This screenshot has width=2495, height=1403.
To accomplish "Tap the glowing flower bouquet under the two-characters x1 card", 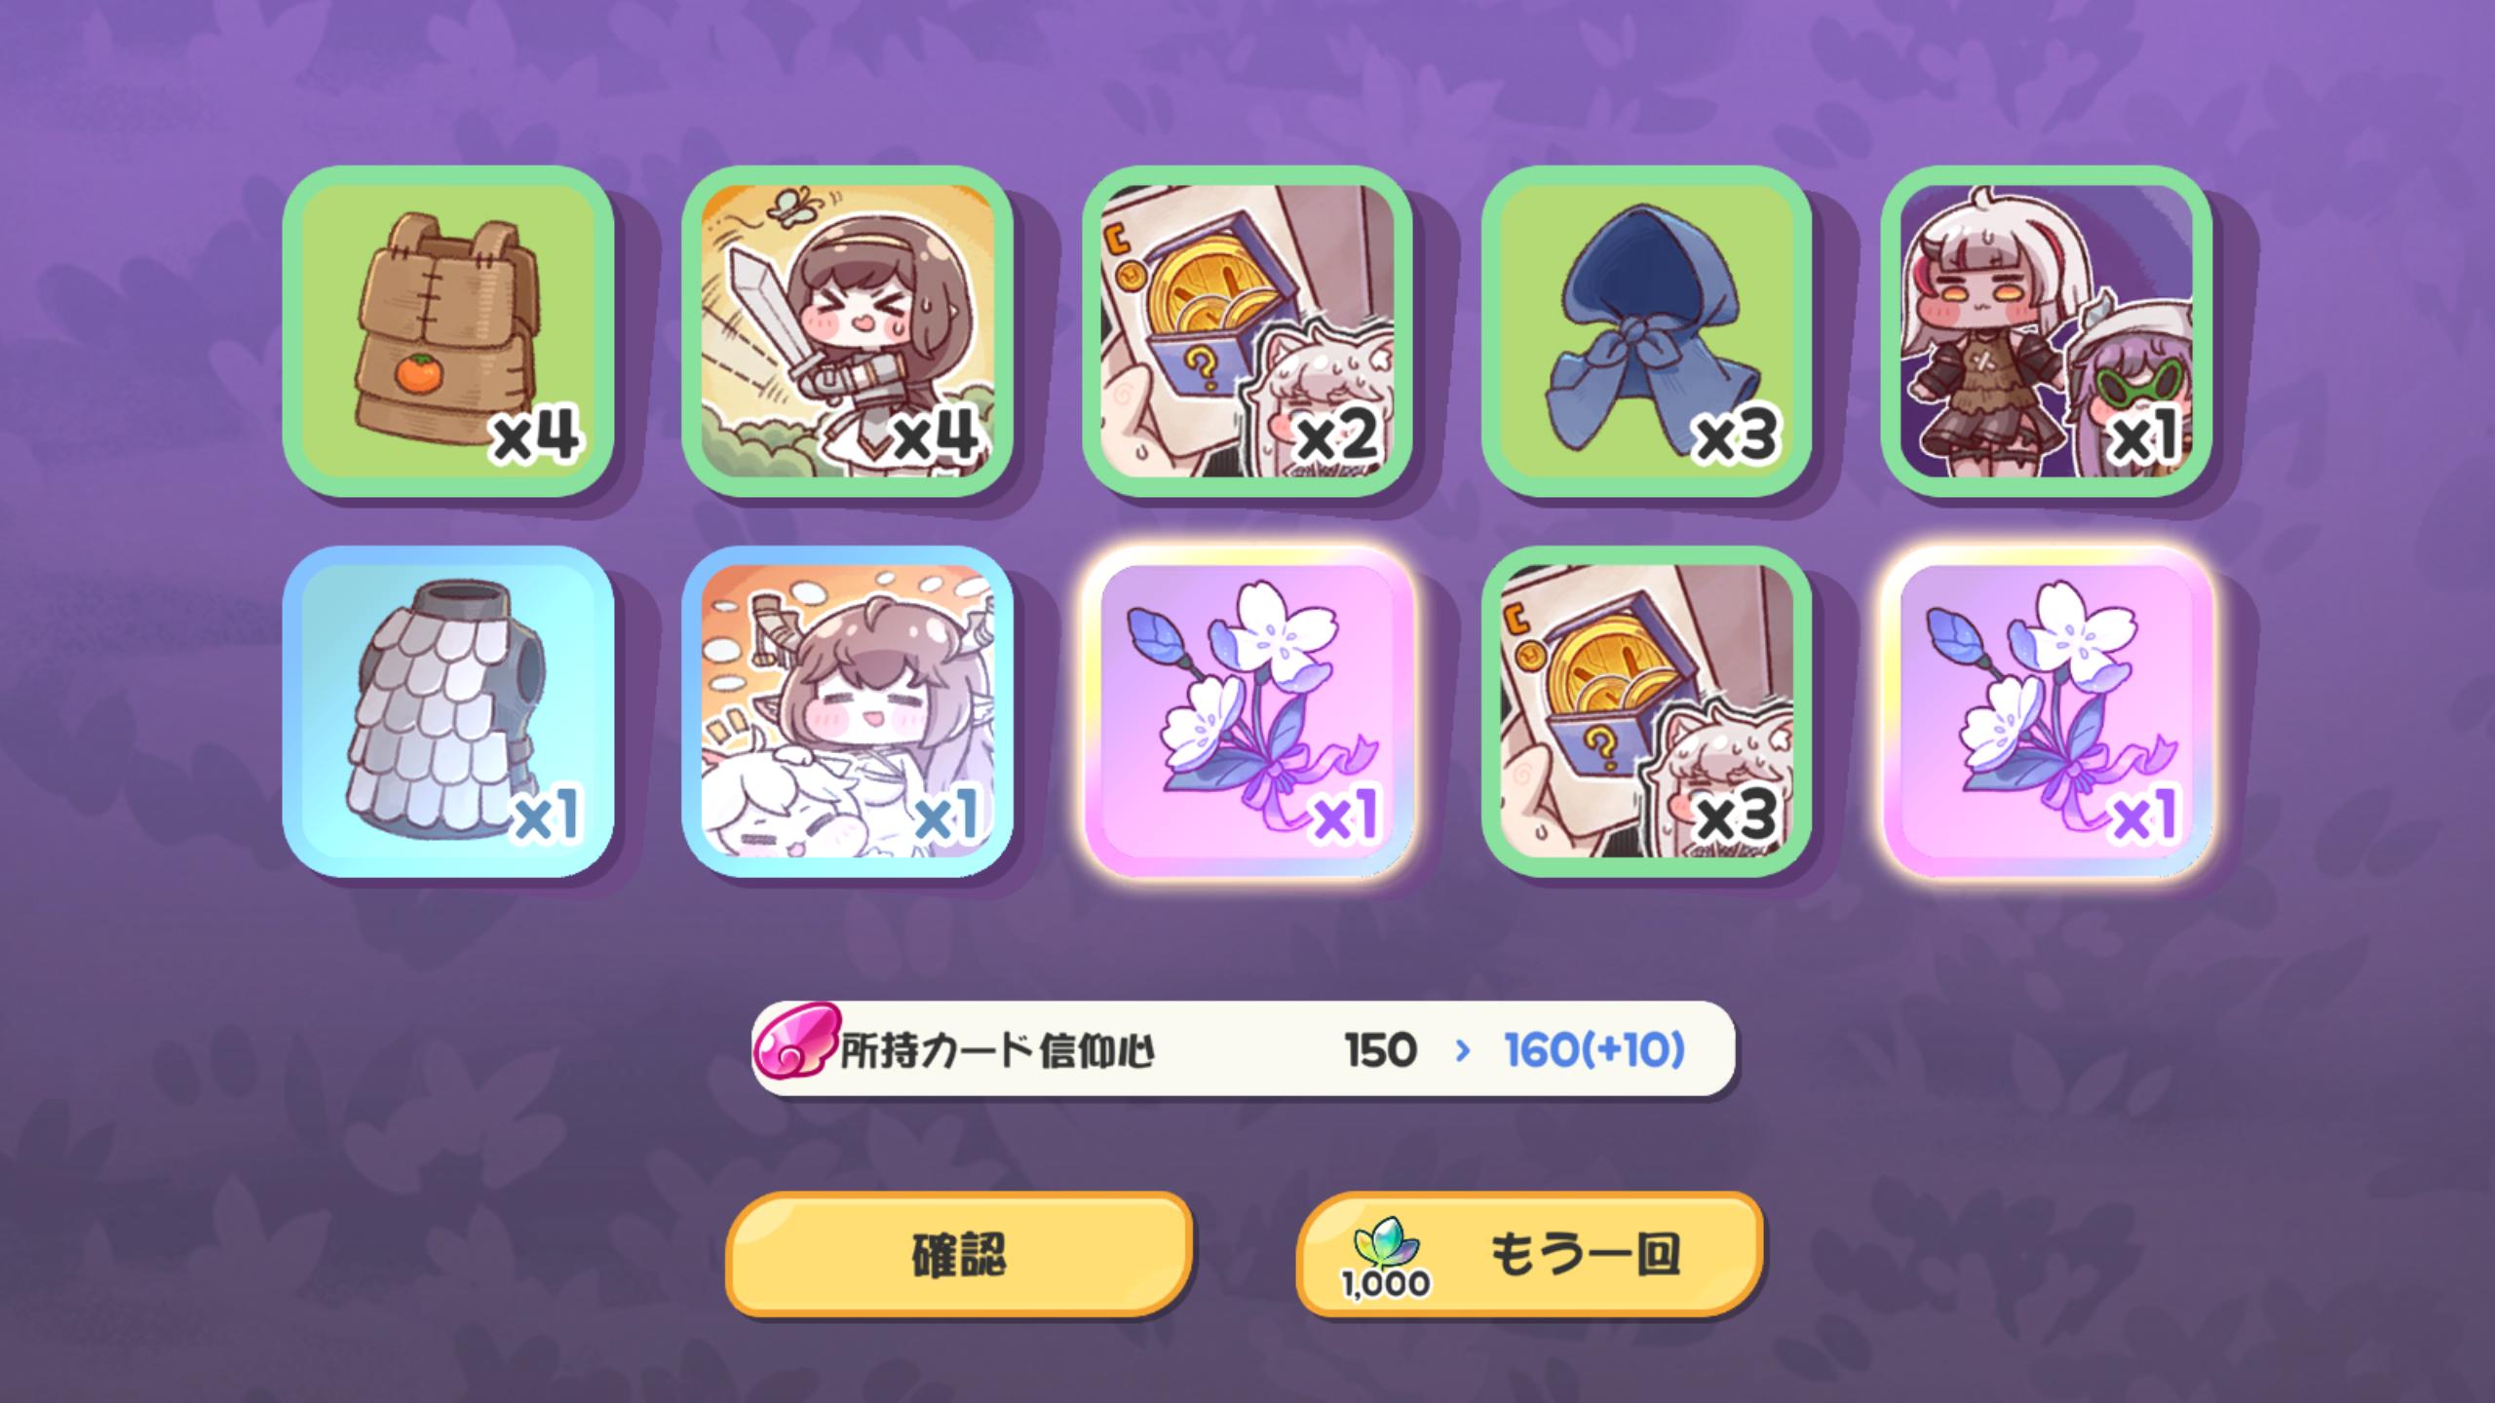I will click(2047, 711).
